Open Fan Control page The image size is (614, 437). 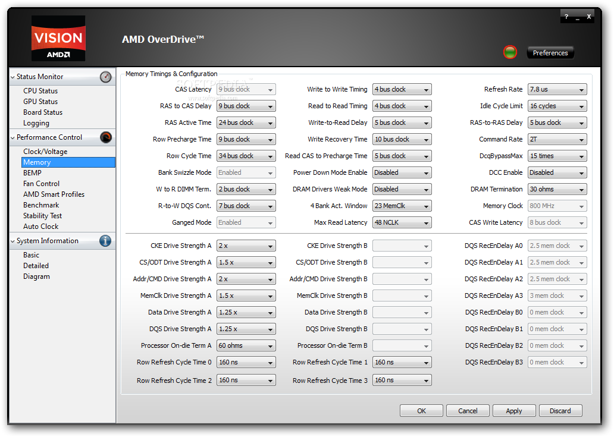(x=41, y=184)
